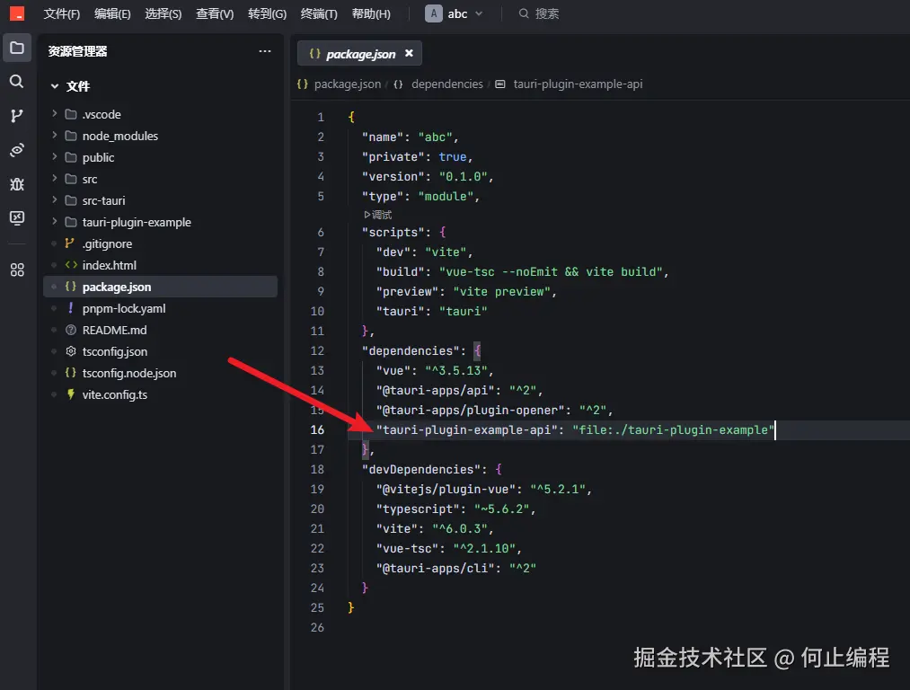
Task: Click the "typescript" key on line 20
Action: coord(418,509)
